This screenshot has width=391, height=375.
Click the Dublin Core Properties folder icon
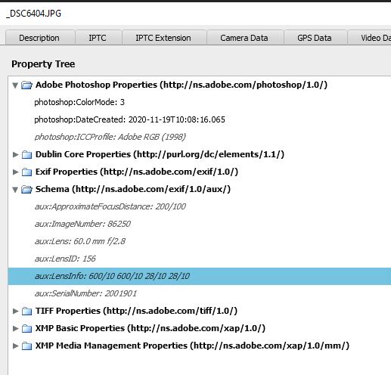click(26, 154)
